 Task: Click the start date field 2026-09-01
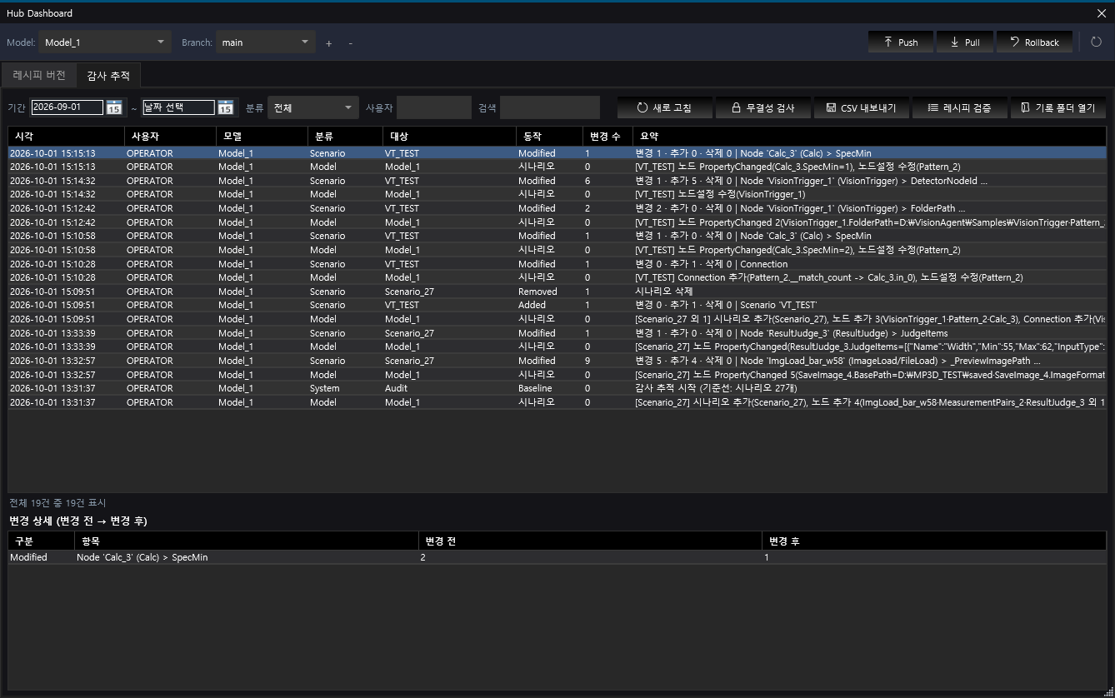point(67,107)
